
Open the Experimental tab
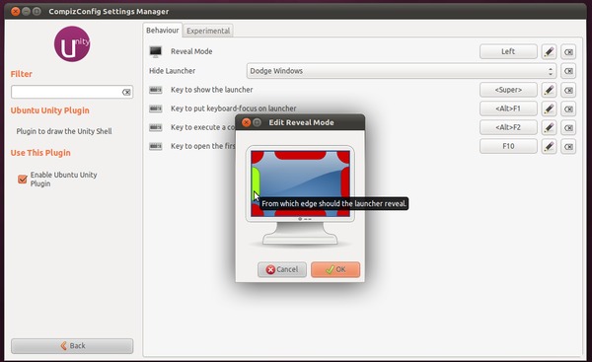tap(208, 31)
